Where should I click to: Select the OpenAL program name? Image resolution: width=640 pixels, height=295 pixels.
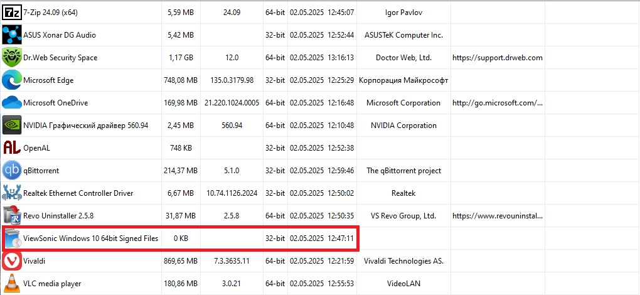[37, 148]
